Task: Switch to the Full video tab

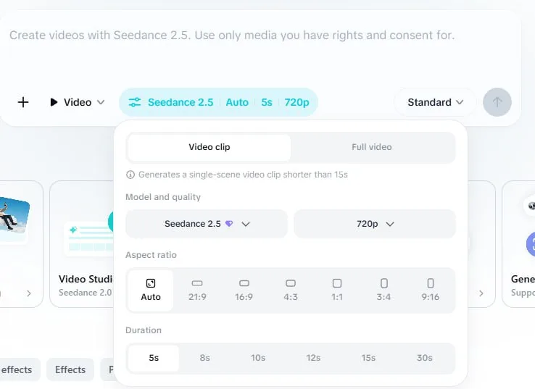Action: tap(372, 147)
